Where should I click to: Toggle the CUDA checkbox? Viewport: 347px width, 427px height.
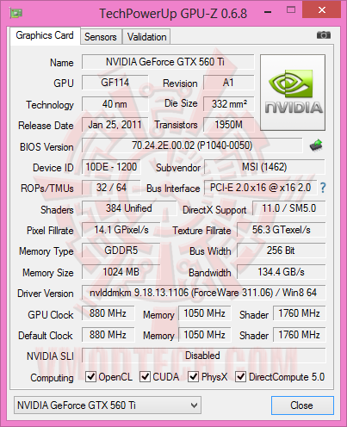pos(145,376)
